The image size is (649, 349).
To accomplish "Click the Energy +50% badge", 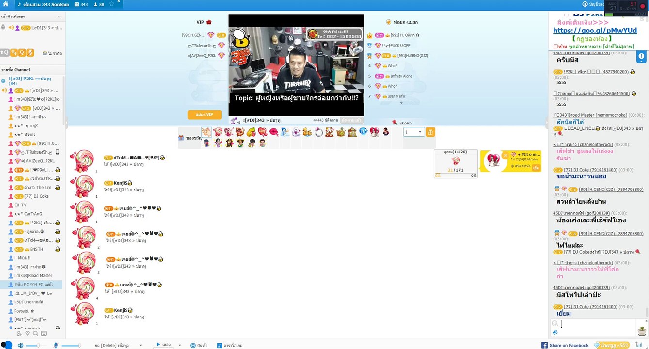I will click(x=612, y=345).
